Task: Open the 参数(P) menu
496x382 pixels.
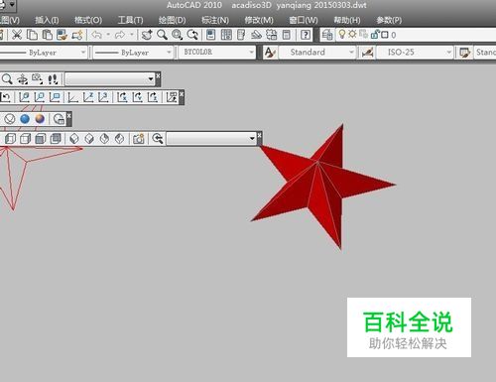Action: coord(389,20)
